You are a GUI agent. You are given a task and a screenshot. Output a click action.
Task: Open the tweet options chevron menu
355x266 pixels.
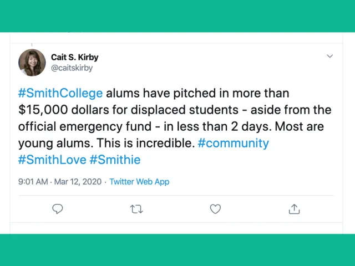[329, 57]
